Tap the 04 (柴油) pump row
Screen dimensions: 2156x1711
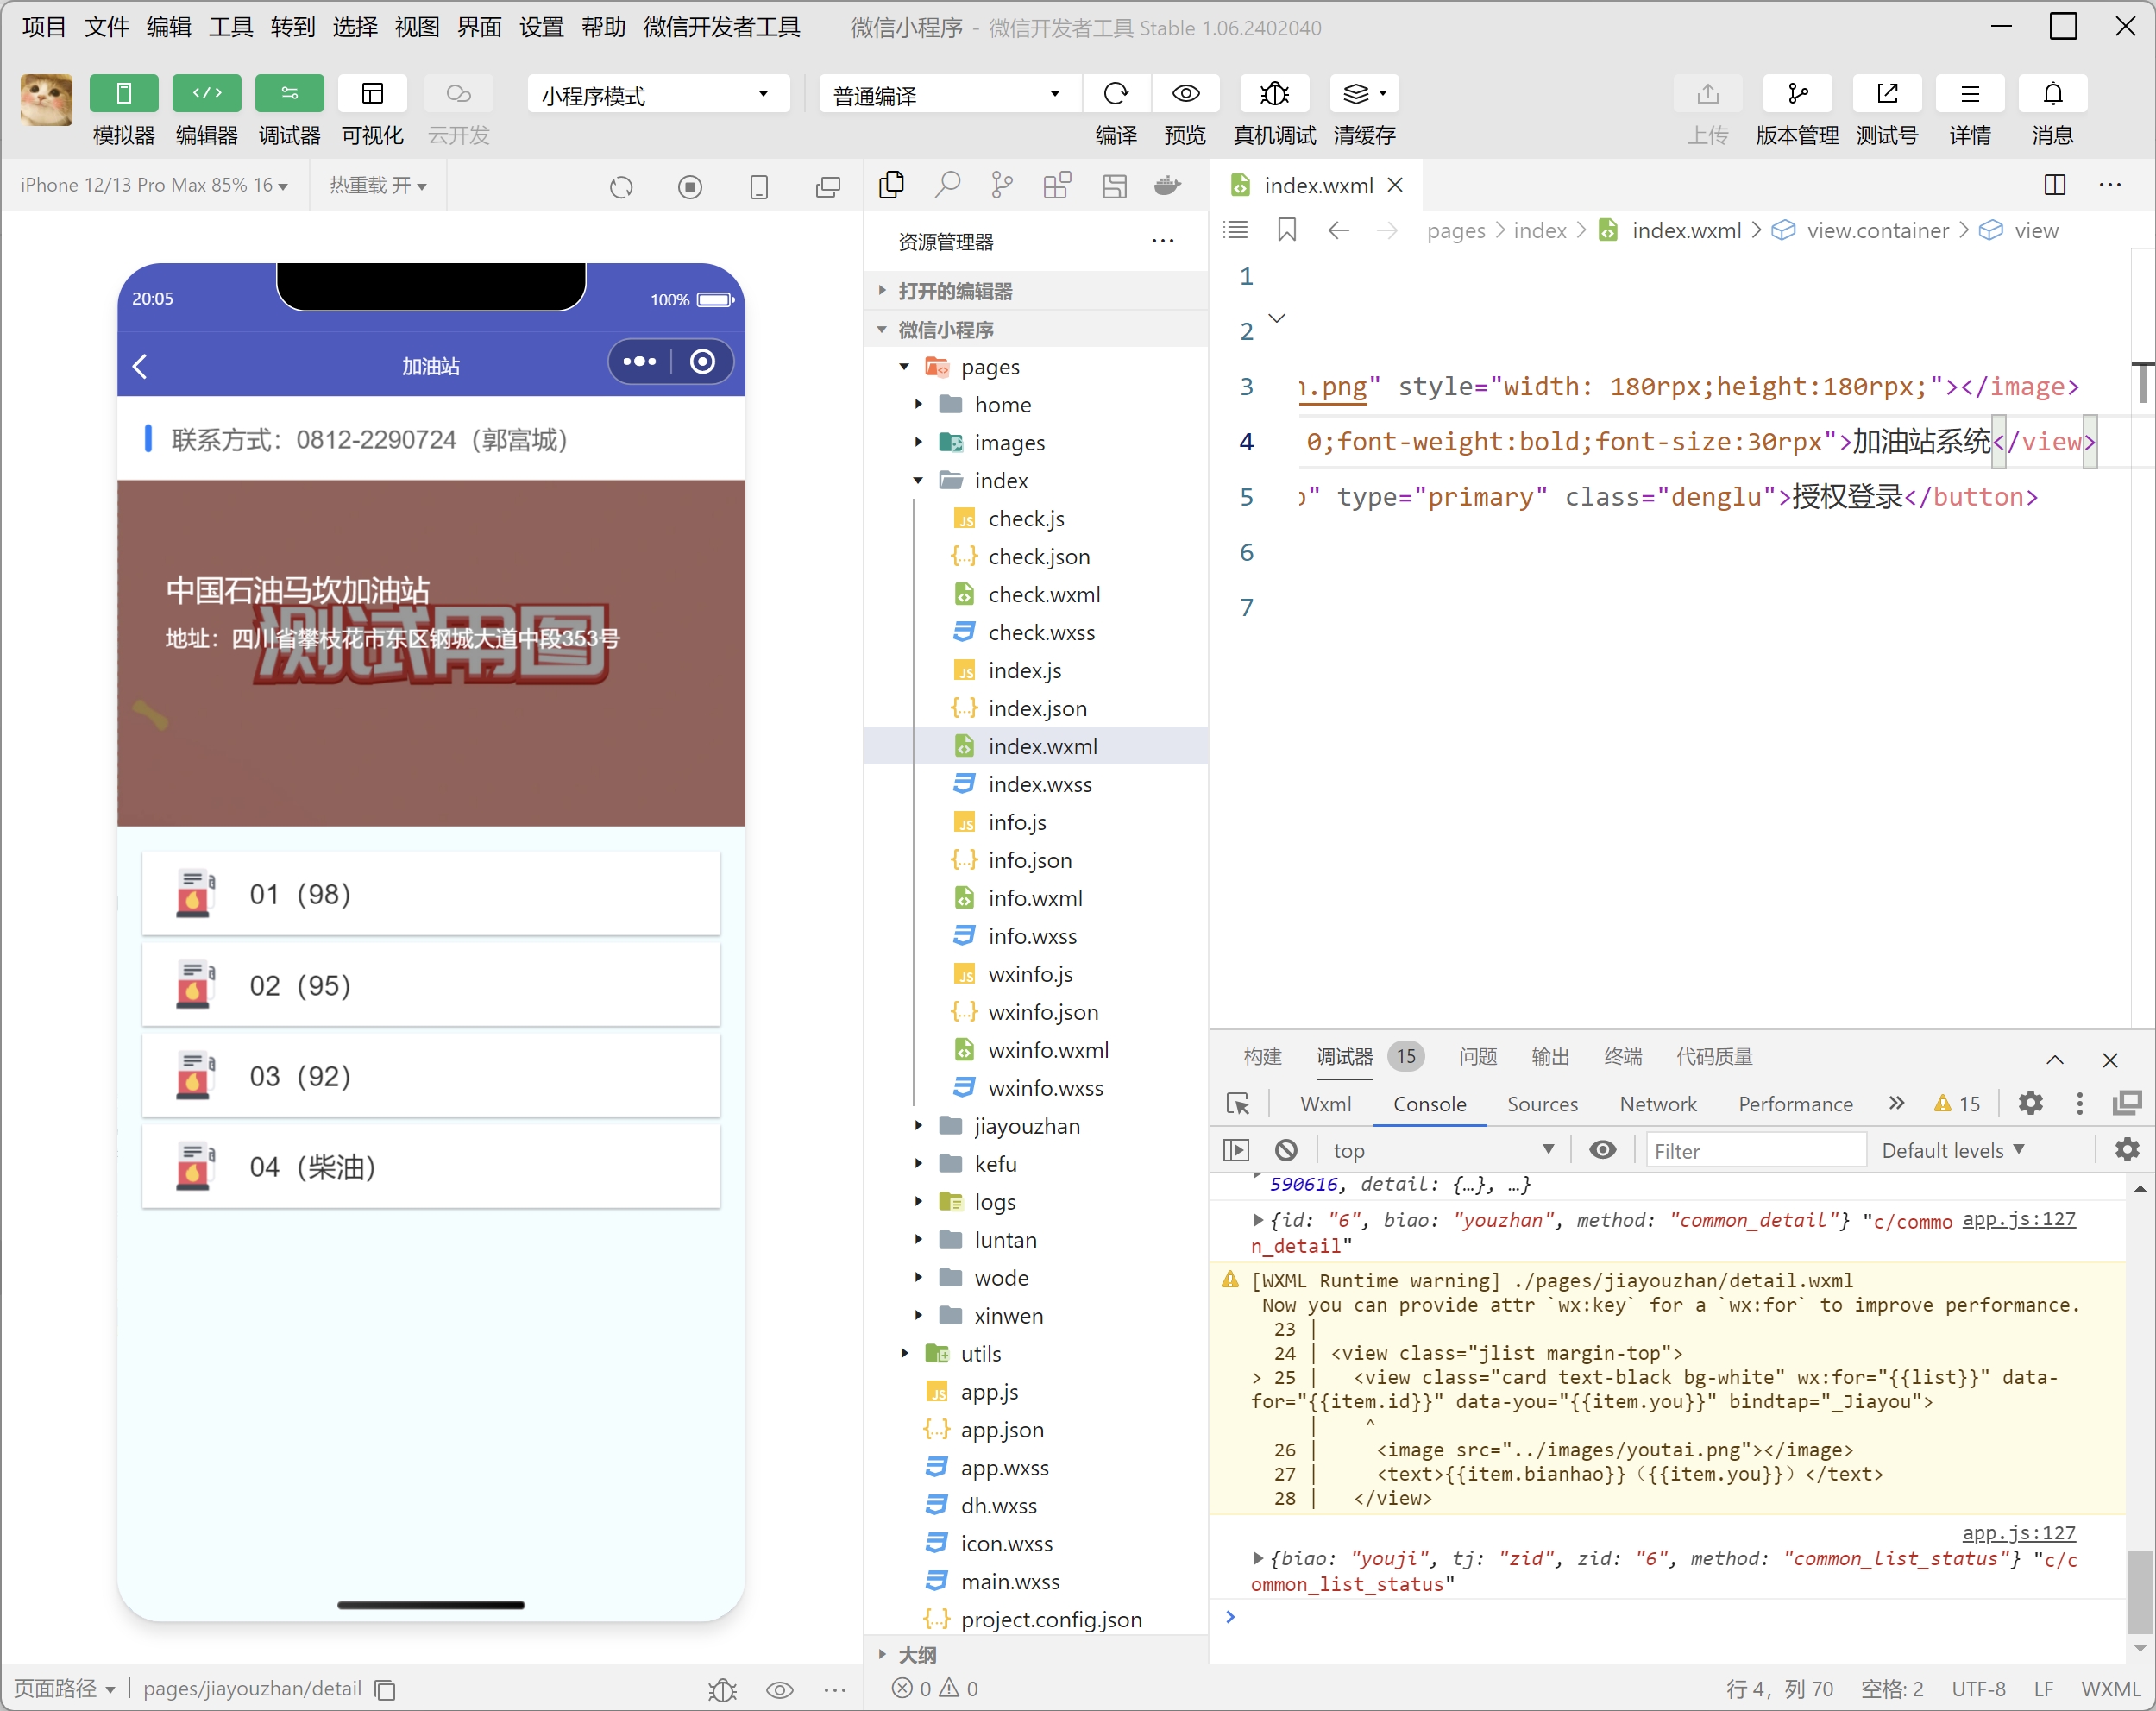pyautogui.click(x=430, y=1167)
